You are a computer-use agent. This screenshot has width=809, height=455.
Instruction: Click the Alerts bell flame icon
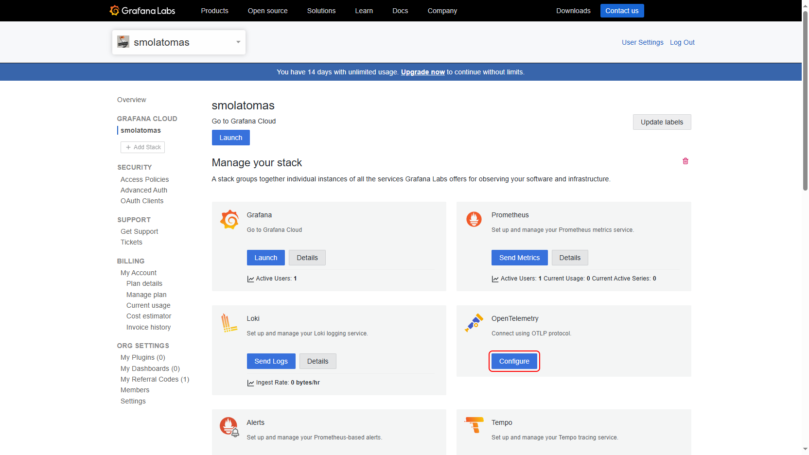(x=229, y=427)
